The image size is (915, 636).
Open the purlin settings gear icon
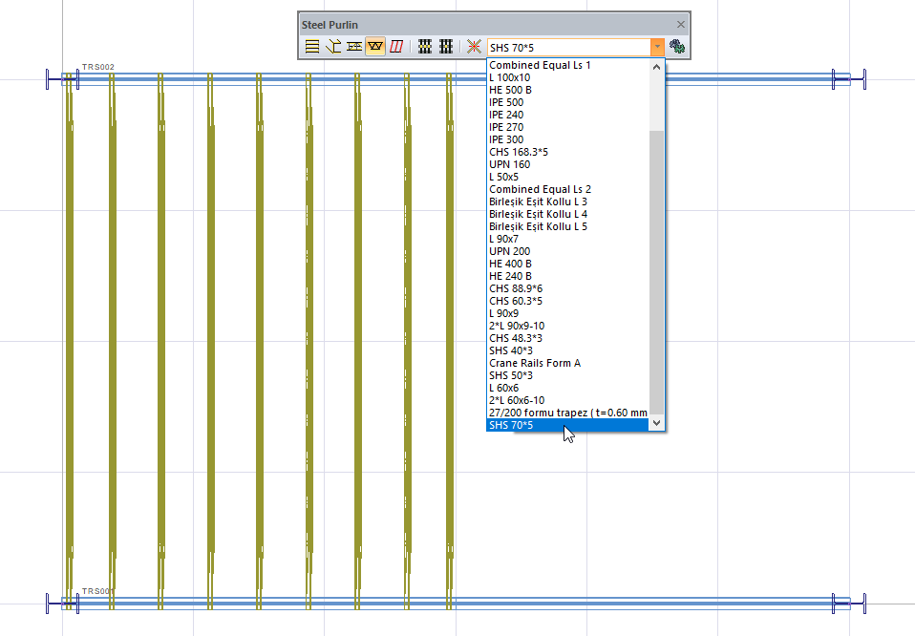pyautogui.click(x=677, y=45)
